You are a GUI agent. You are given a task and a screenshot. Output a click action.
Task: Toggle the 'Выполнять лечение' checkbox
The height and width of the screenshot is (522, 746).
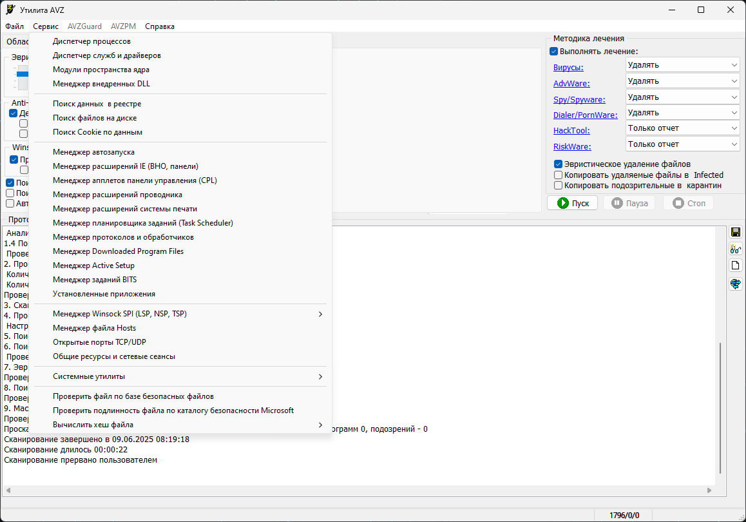pyautogui.click(x=554, y=52)
